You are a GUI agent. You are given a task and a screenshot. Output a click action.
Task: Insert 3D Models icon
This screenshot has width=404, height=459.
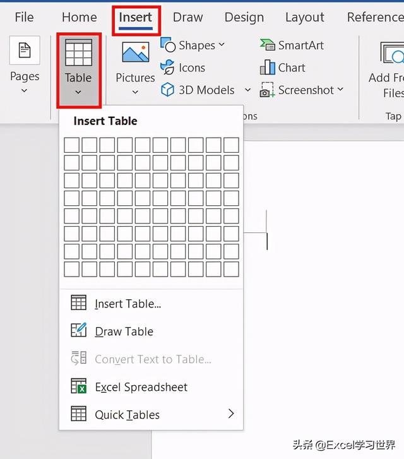(168, 90)
